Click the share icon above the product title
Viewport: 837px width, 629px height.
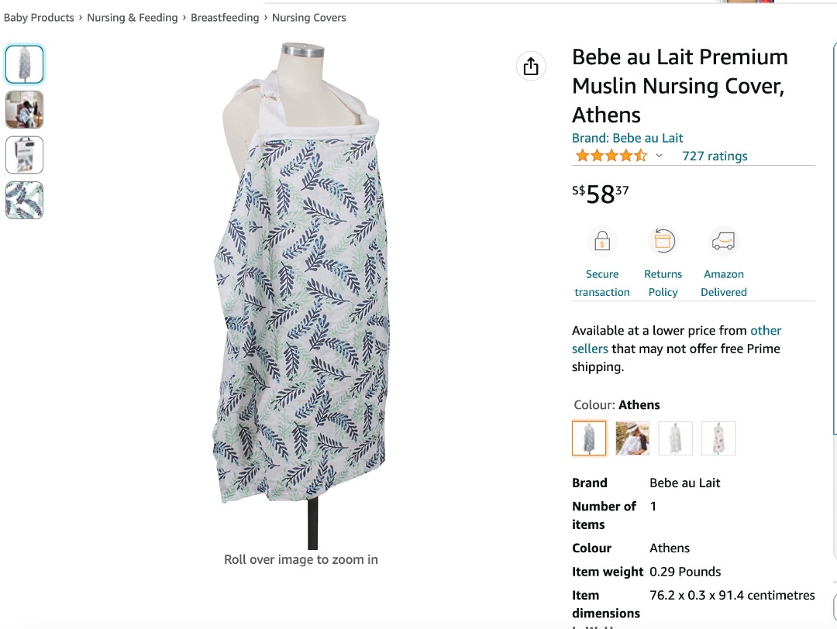pos(531,66)
